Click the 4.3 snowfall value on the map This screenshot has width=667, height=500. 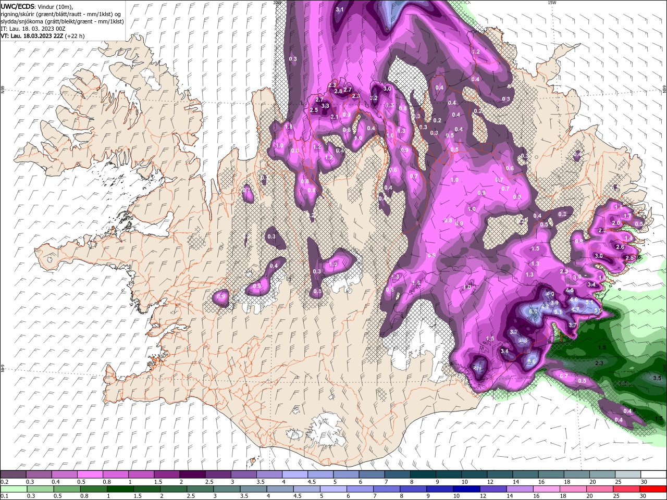524,341
